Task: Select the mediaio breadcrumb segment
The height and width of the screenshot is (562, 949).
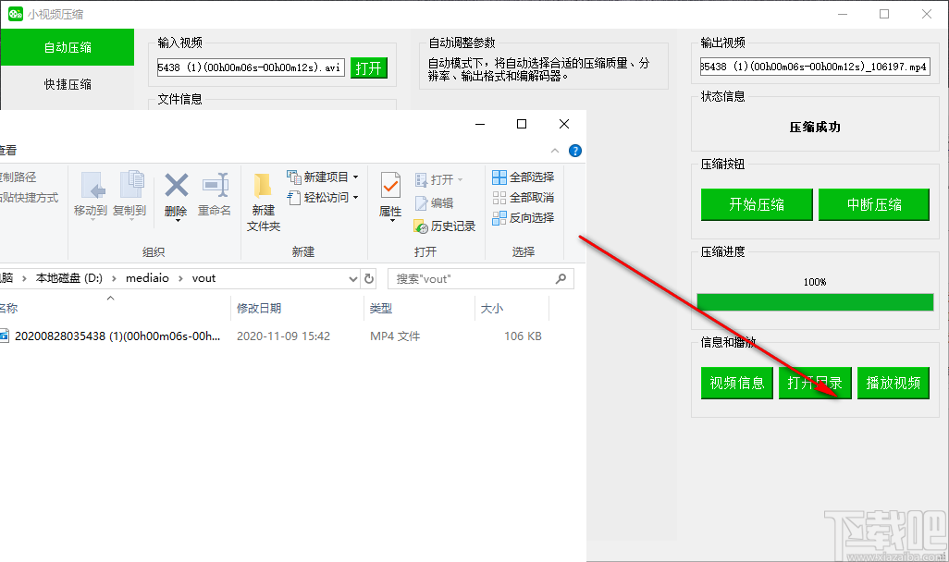Action: [x=147, y=278]
